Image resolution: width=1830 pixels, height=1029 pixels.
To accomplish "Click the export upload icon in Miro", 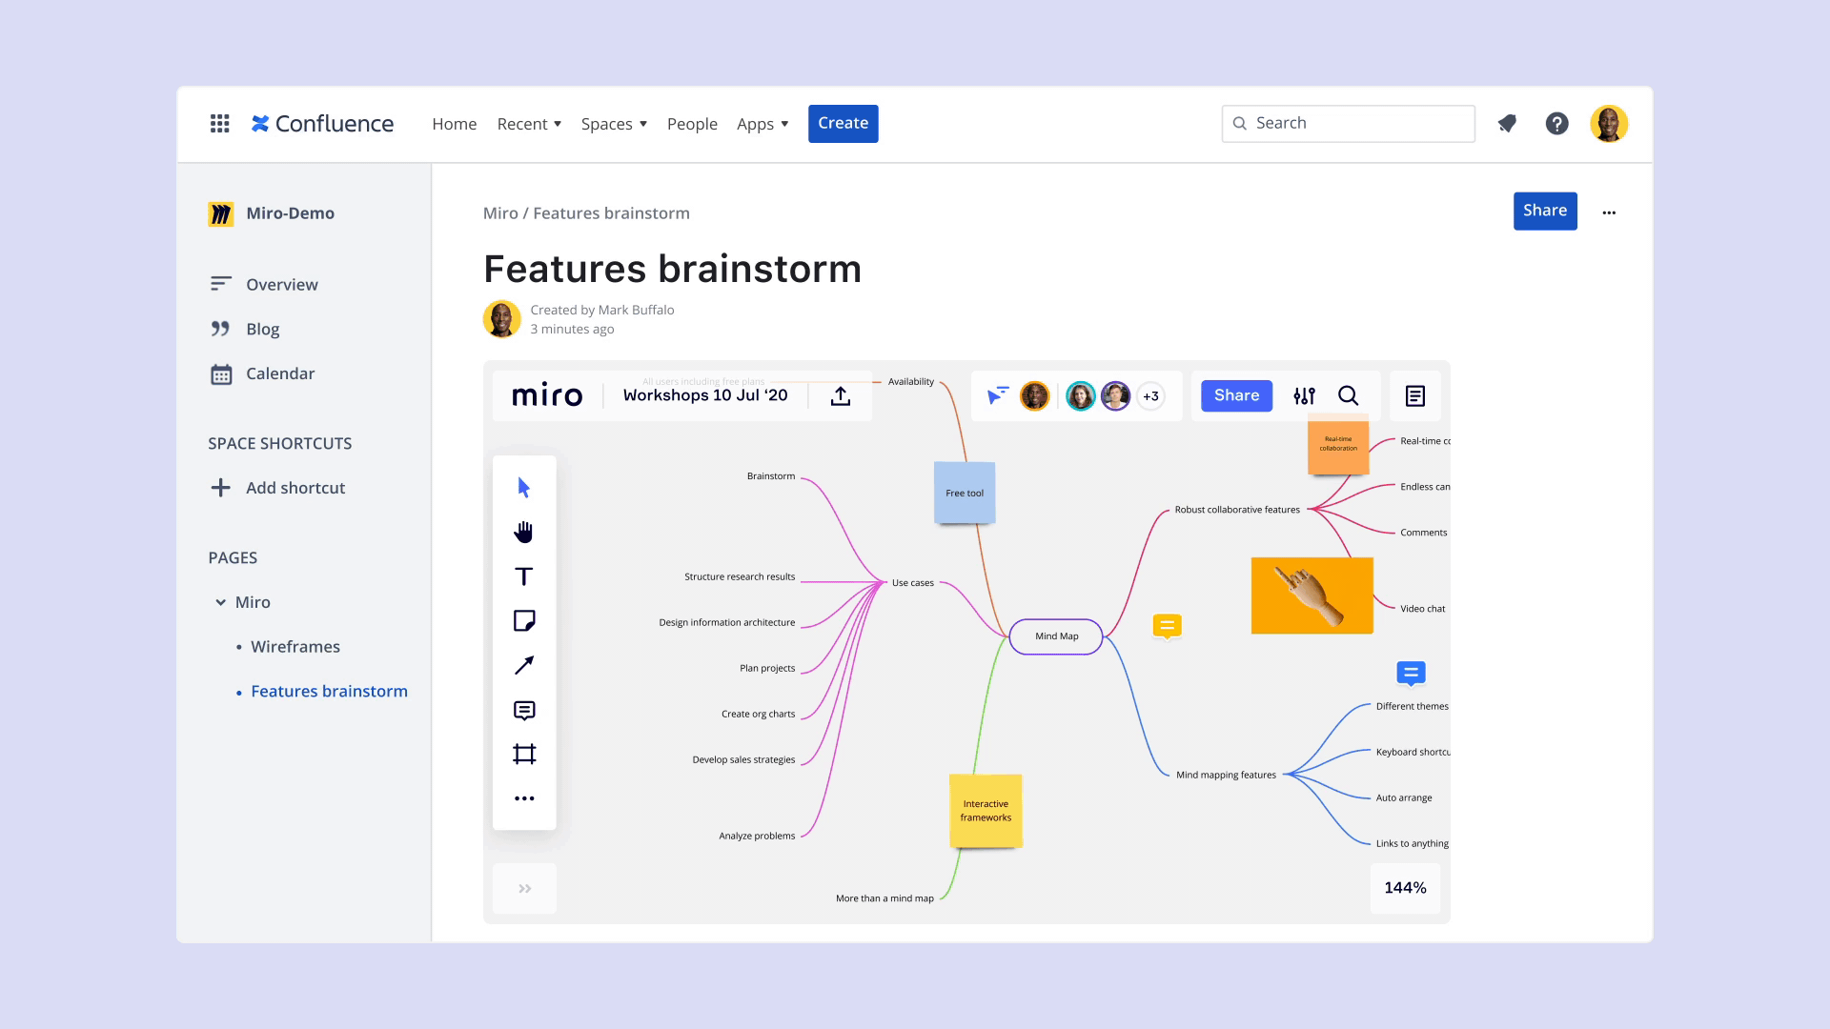I will point(840,396).
